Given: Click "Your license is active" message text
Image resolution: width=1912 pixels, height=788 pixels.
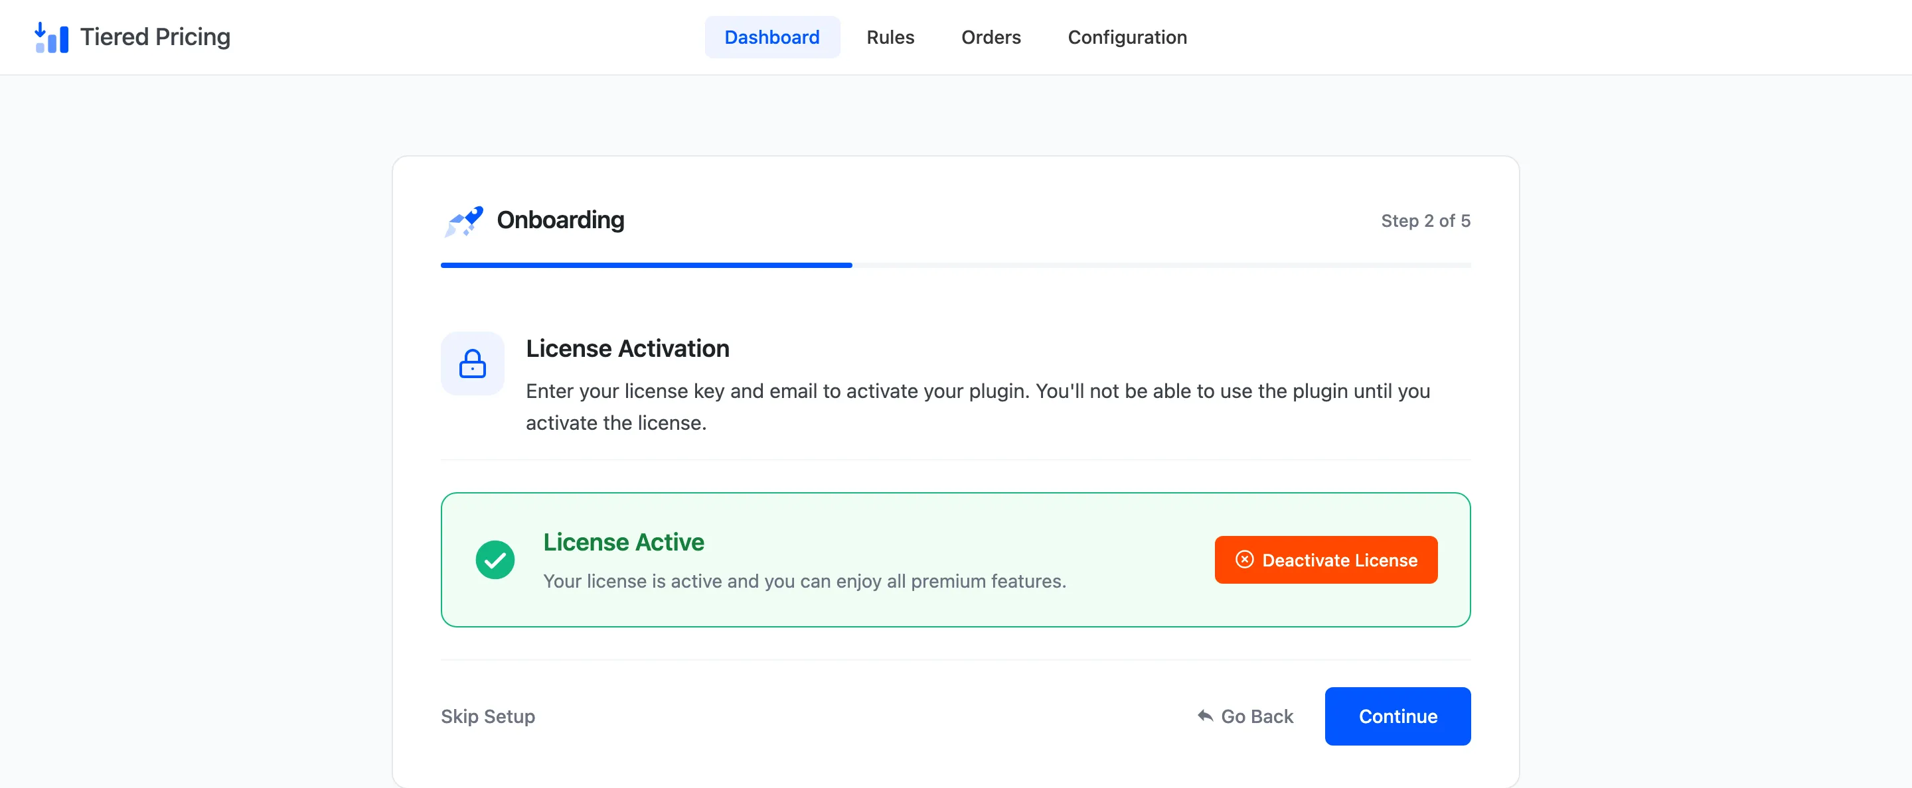Looking at the screenshot, I should point(805,581).
